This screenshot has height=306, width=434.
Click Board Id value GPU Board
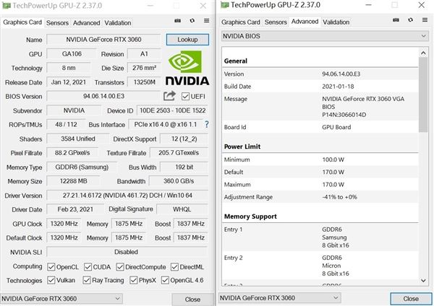[336, 127]
